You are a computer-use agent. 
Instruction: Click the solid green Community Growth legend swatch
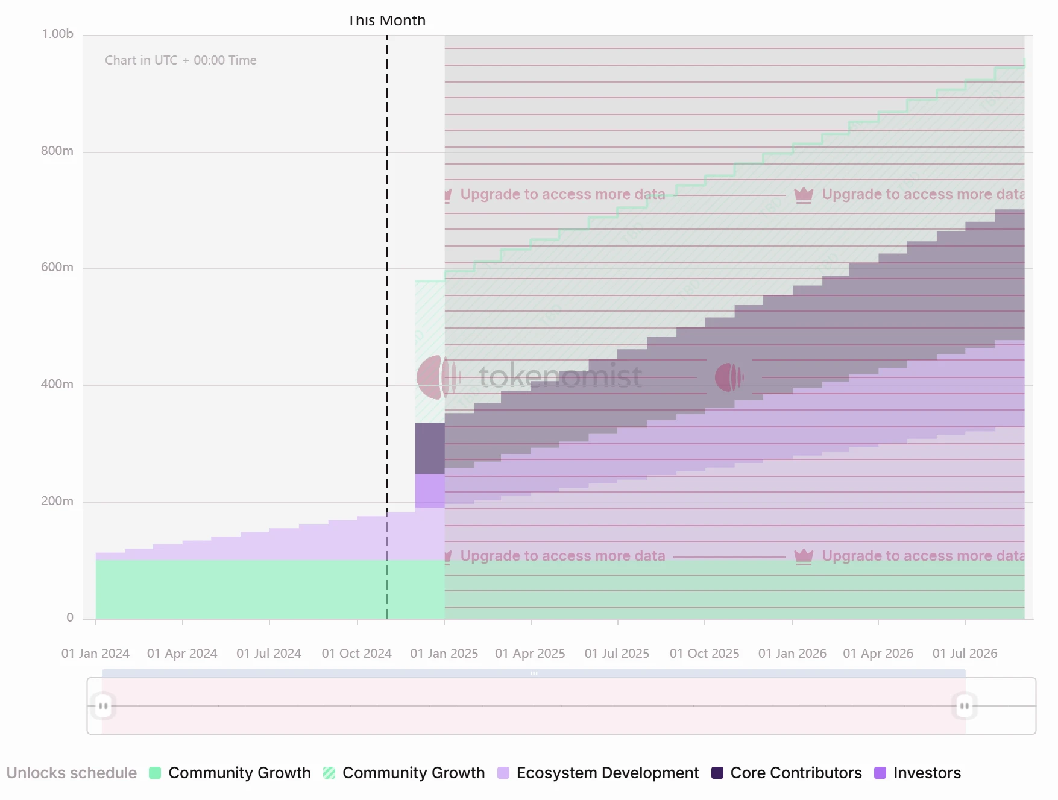(155, 773)
